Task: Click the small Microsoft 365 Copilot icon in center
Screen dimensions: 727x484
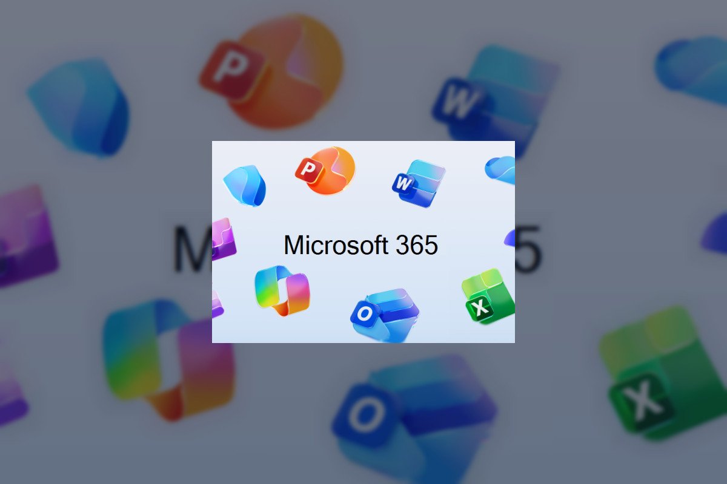Action: [282, 290]
